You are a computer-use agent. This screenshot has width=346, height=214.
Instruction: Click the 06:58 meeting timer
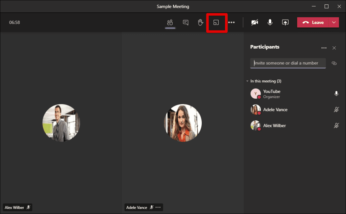click(15, 23)
